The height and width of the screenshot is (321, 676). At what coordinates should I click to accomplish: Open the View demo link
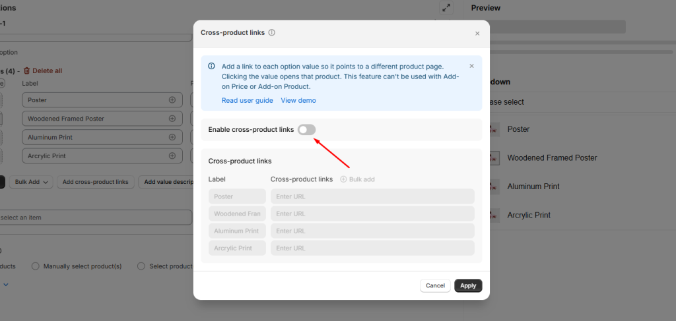(298, 100)
